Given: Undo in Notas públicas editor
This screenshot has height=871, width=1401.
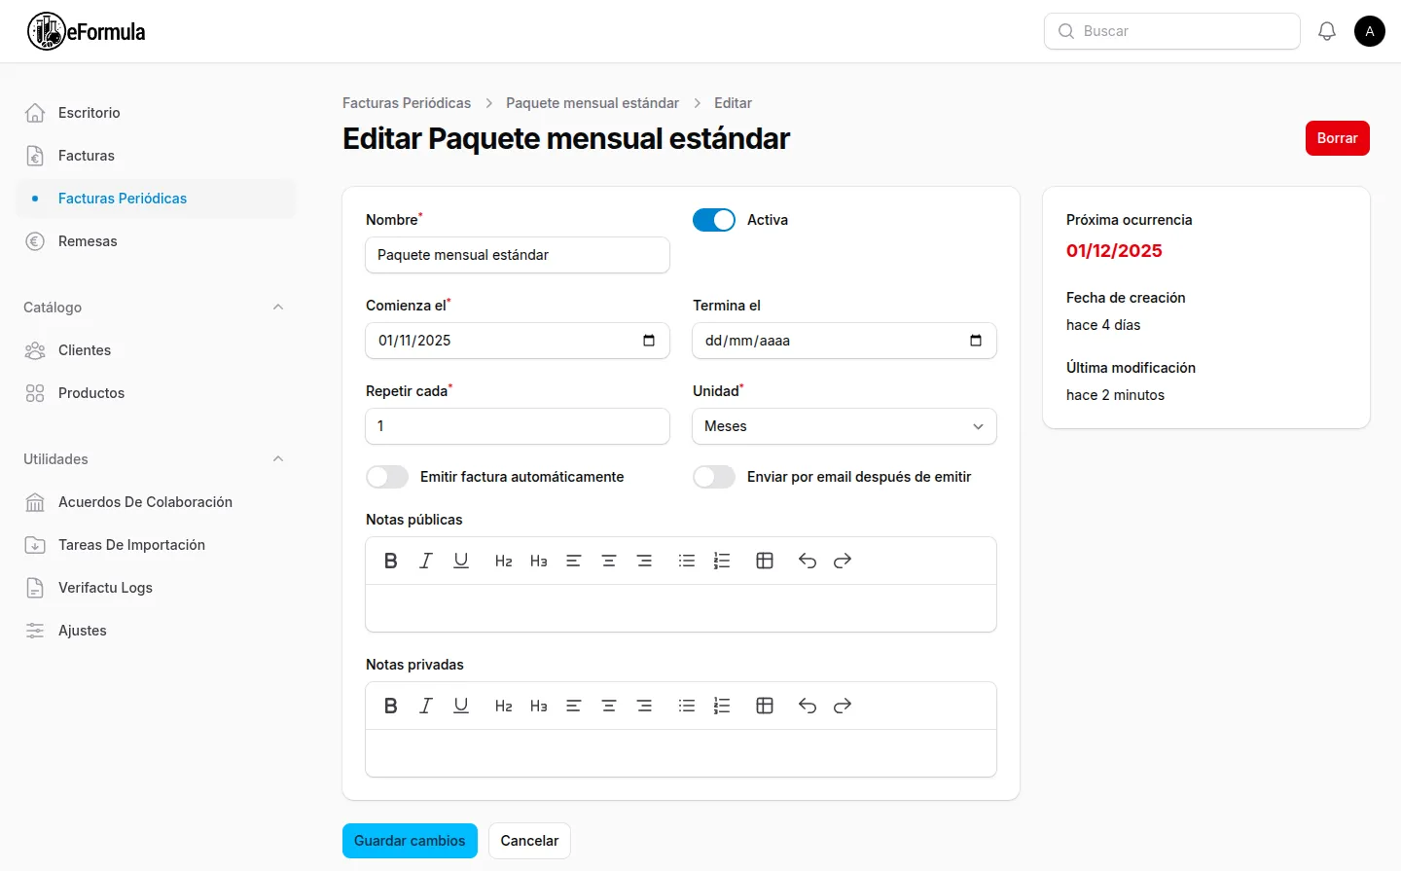Looking at the screenshot, I should (x=808, y=561).
